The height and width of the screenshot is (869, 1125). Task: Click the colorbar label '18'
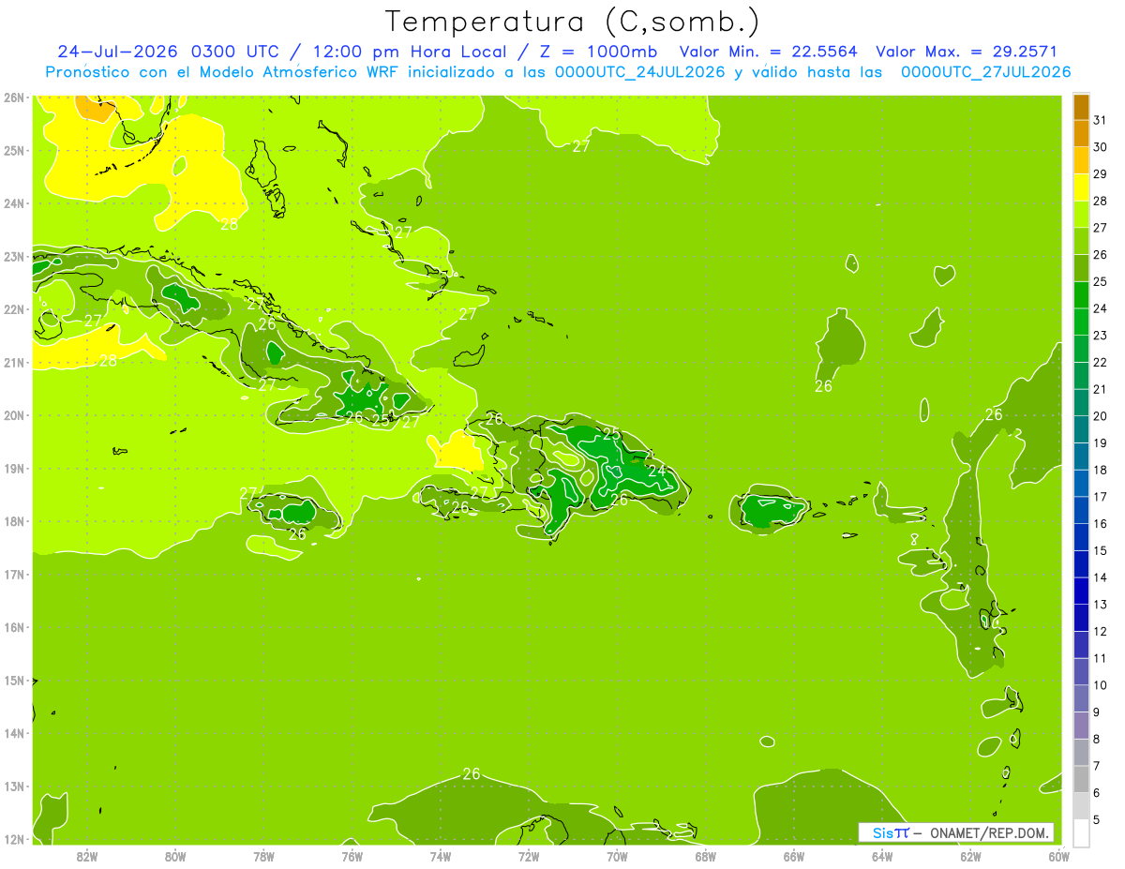coord(1100,470)
